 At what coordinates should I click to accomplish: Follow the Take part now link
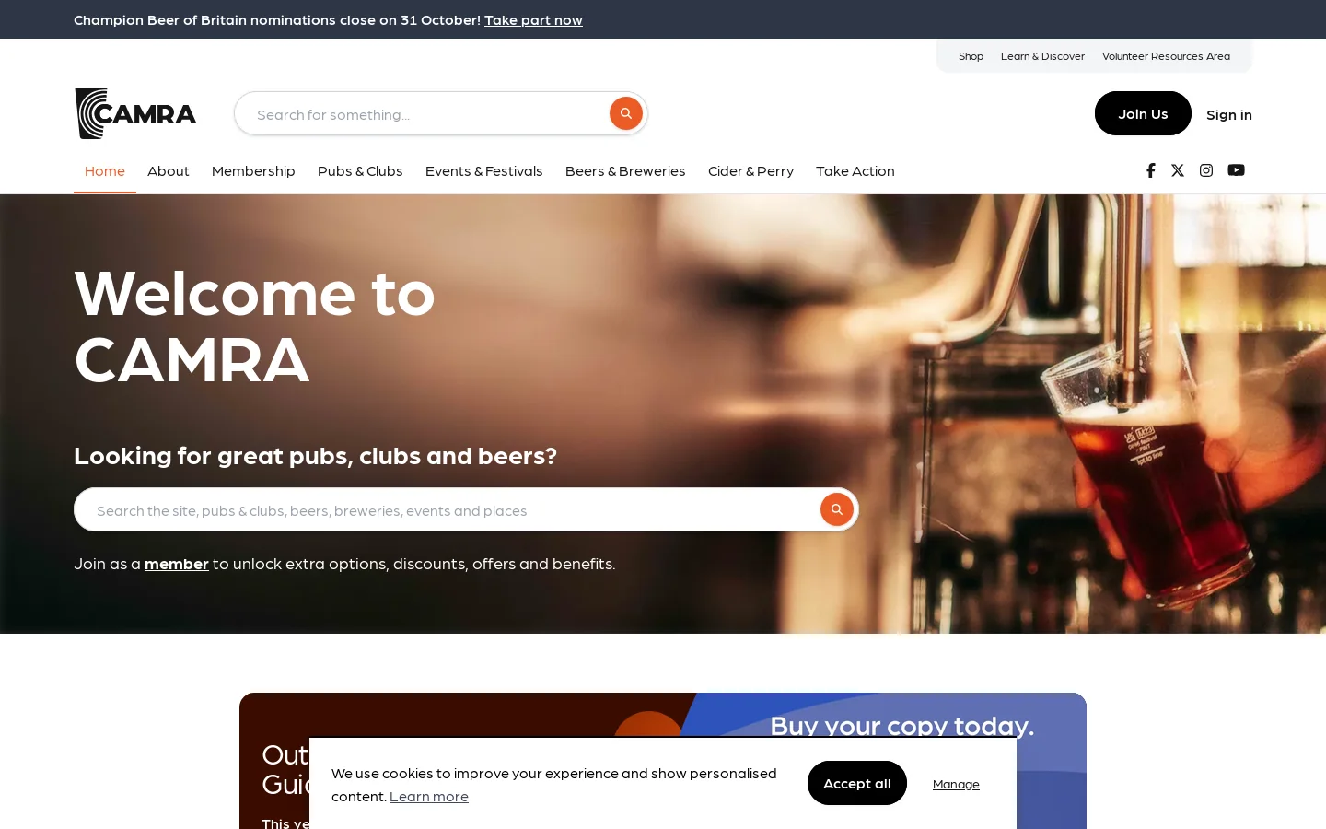click(533, 19)
